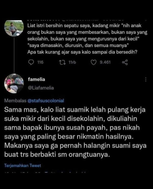The width and height of the screenshot is (153, 189).
Task: Click the Membalas label
Action: coord(15,101)
